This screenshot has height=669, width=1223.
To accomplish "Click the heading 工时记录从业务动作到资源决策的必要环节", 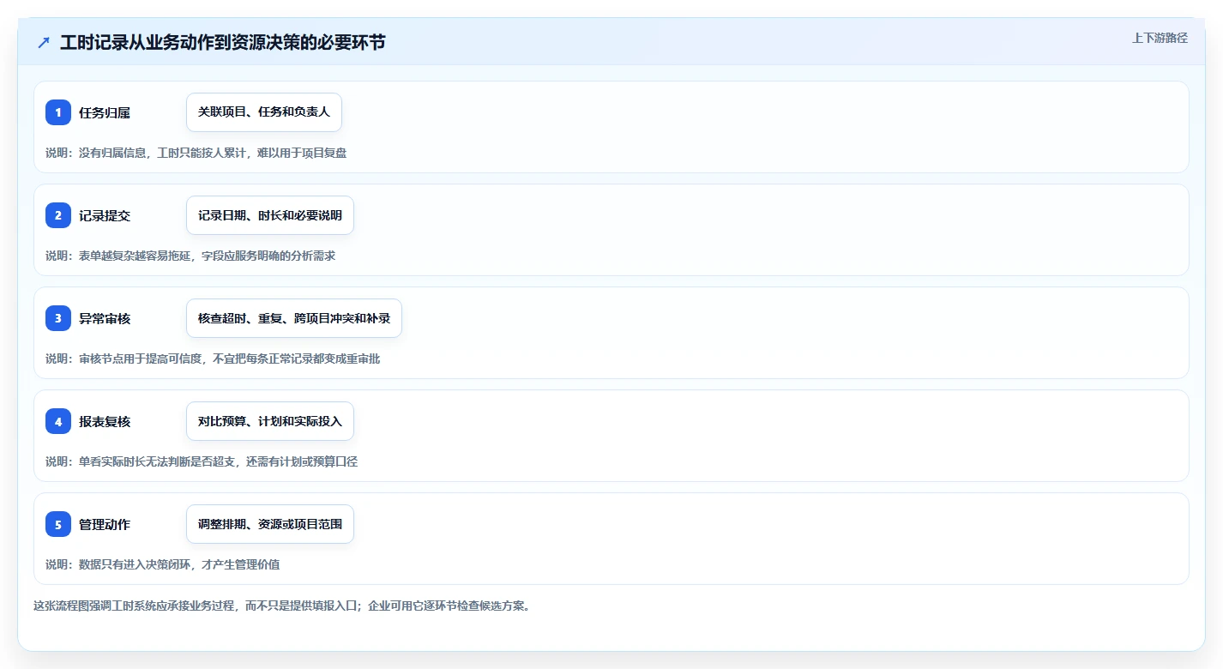I will click(x=223, y=42).
